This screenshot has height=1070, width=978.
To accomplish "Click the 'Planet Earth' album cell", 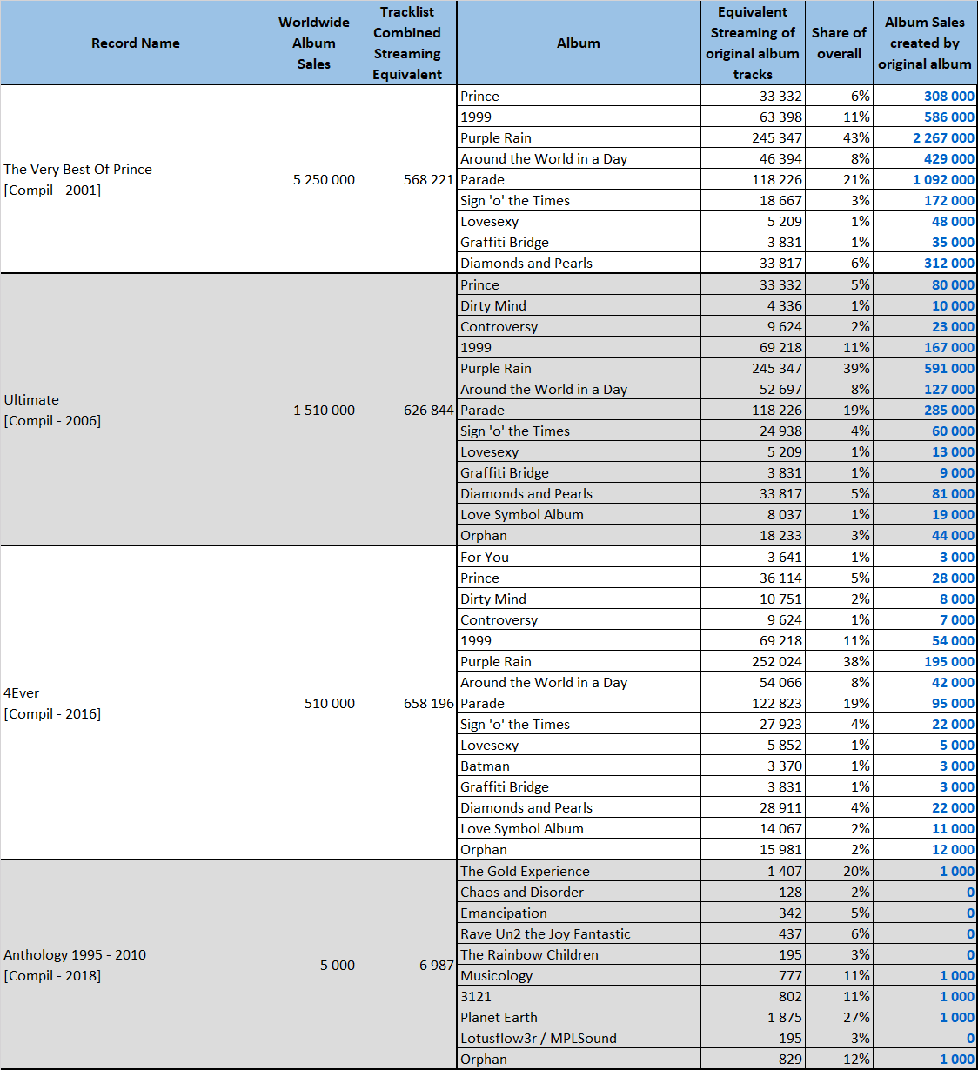I will [579, 1017].
